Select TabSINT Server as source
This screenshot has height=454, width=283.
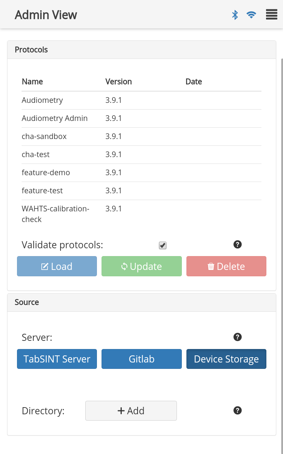tap(57, 359)
